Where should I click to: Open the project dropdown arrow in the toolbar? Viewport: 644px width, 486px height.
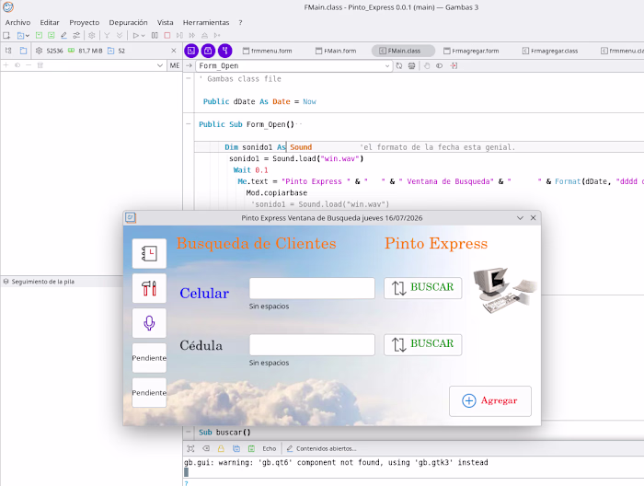coord(28,36)
